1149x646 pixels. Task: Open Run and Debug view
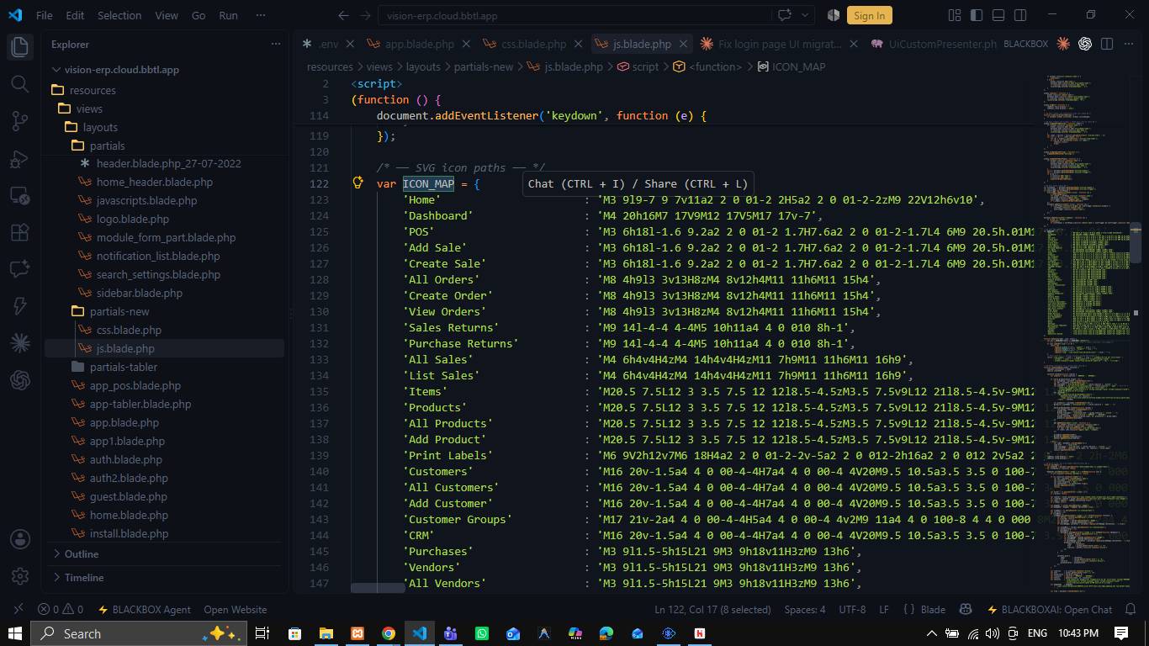coord(20,159)
